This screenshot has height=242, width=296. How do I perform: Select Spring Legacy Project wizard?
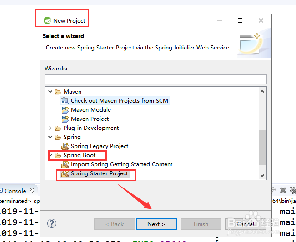point(100,146)
